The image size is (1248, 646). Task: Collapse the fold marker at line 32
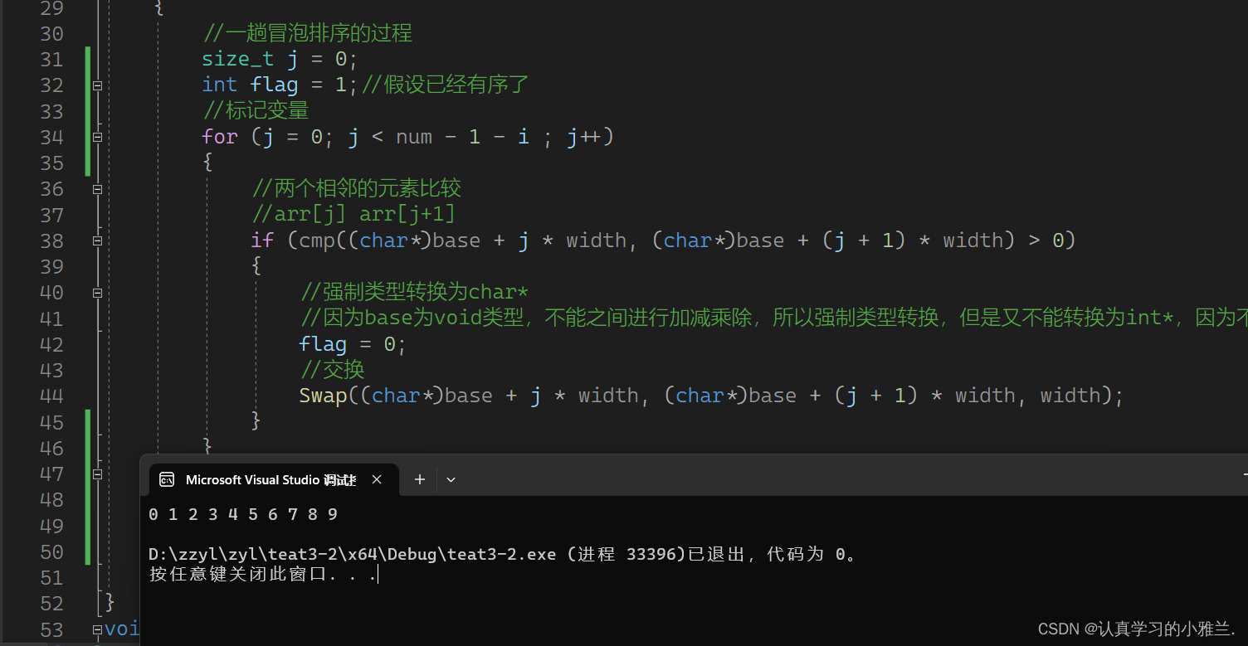click(98, 85)
